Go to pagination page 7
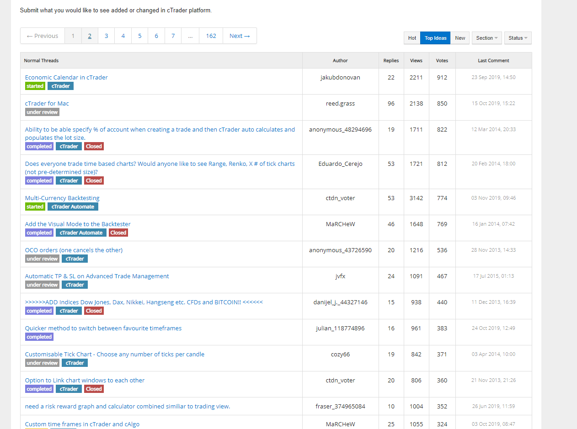This screenshot has height=429, width=577. [173, 36]
